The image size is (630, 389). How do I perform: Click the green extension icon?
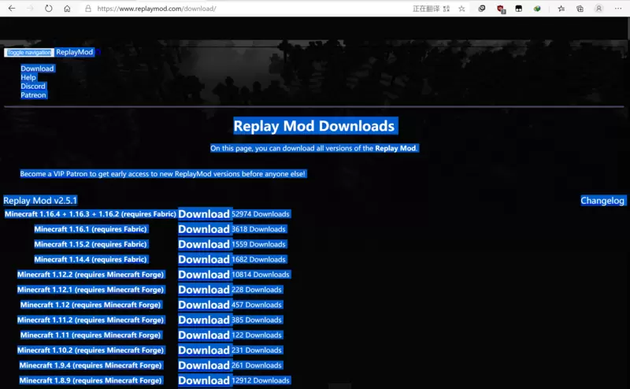(x=537, y=9)
